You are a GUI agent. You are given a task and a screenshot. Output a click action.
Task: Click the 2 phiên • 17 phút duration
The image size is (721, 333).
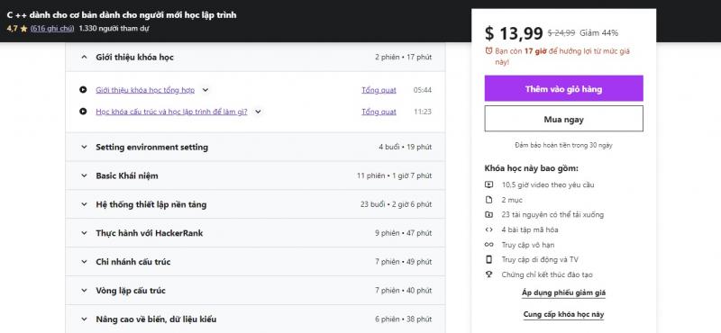point(403,57)
